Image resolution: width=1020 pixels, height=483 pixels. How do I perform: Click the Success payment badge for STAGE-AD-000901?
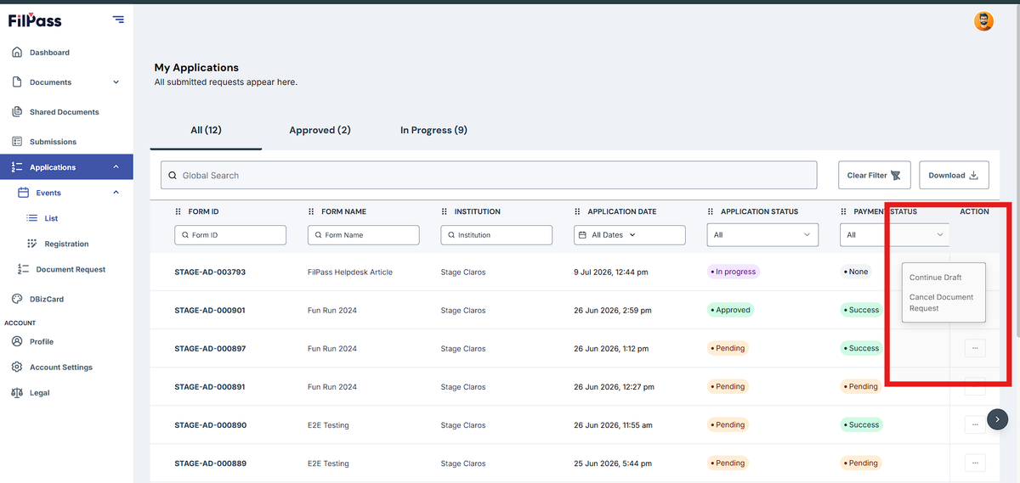click(x=862, y=310)
